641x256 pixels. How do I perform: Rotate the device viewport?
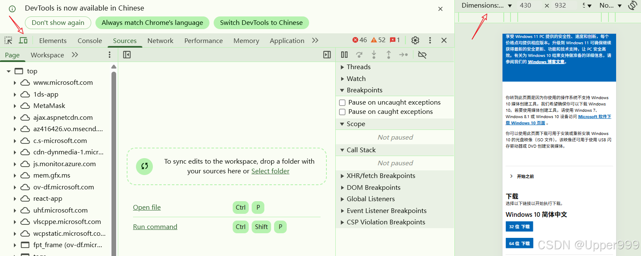(633, 5)
